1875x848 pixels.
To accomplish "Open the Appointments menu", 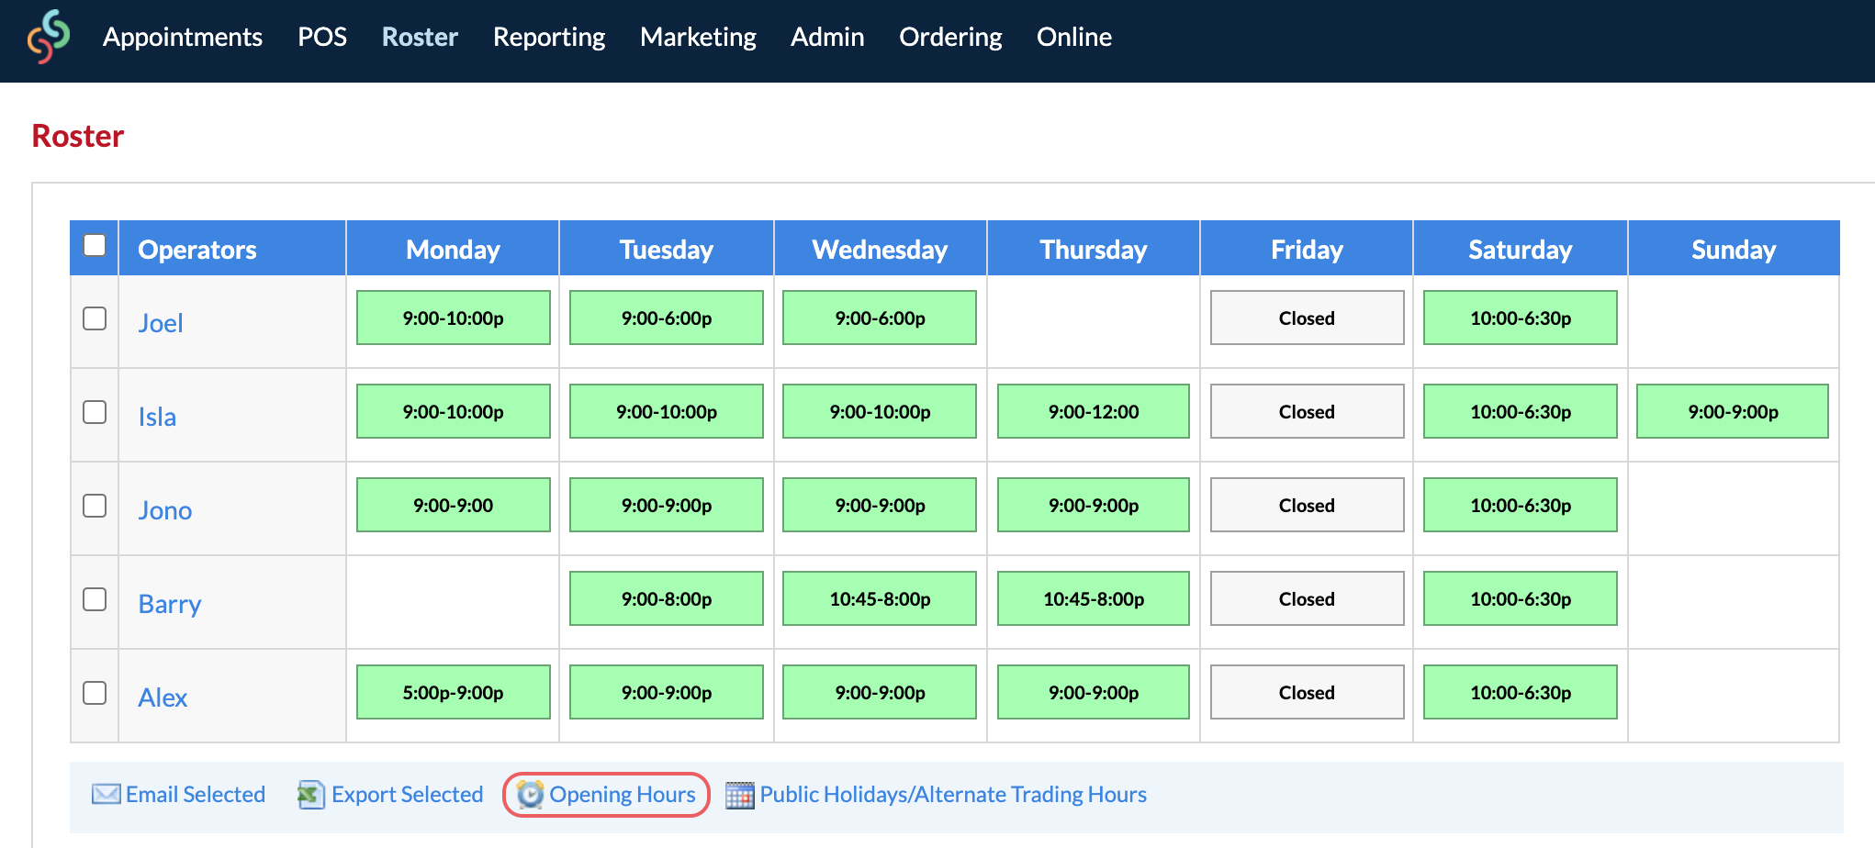I will point(183,37).
